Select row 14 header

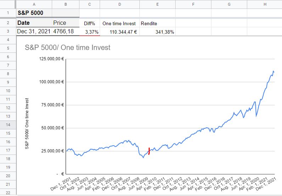coord(8,125)
